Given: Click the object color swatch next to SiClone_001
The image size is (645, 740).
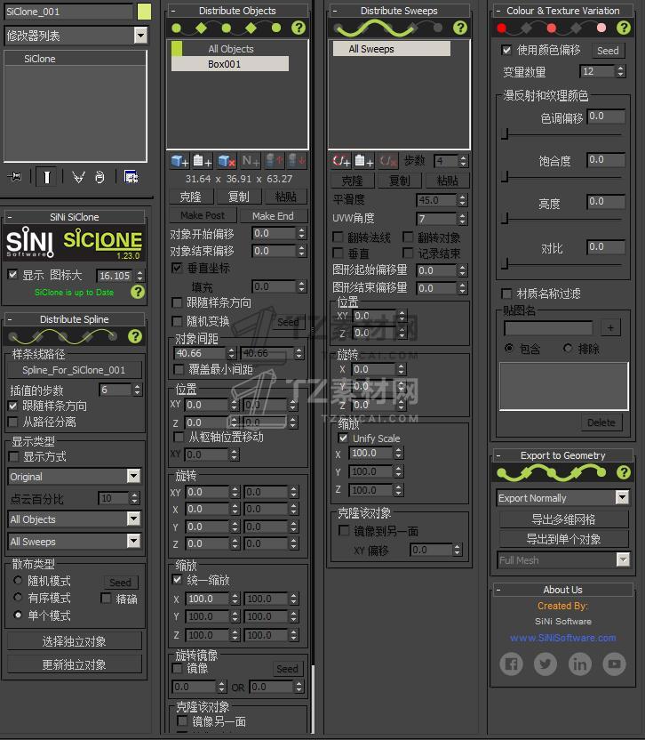Looking at the screenshot, I should click(x=144, y=12).
